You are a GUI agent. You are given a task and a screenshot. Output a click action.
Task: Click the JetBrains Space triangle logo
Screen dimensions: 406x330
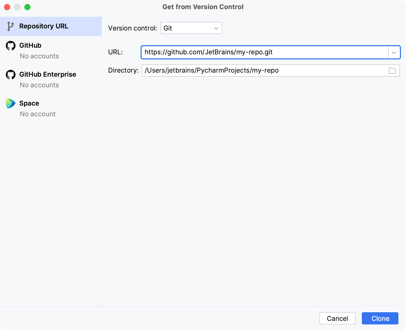[x=10, y=103]
